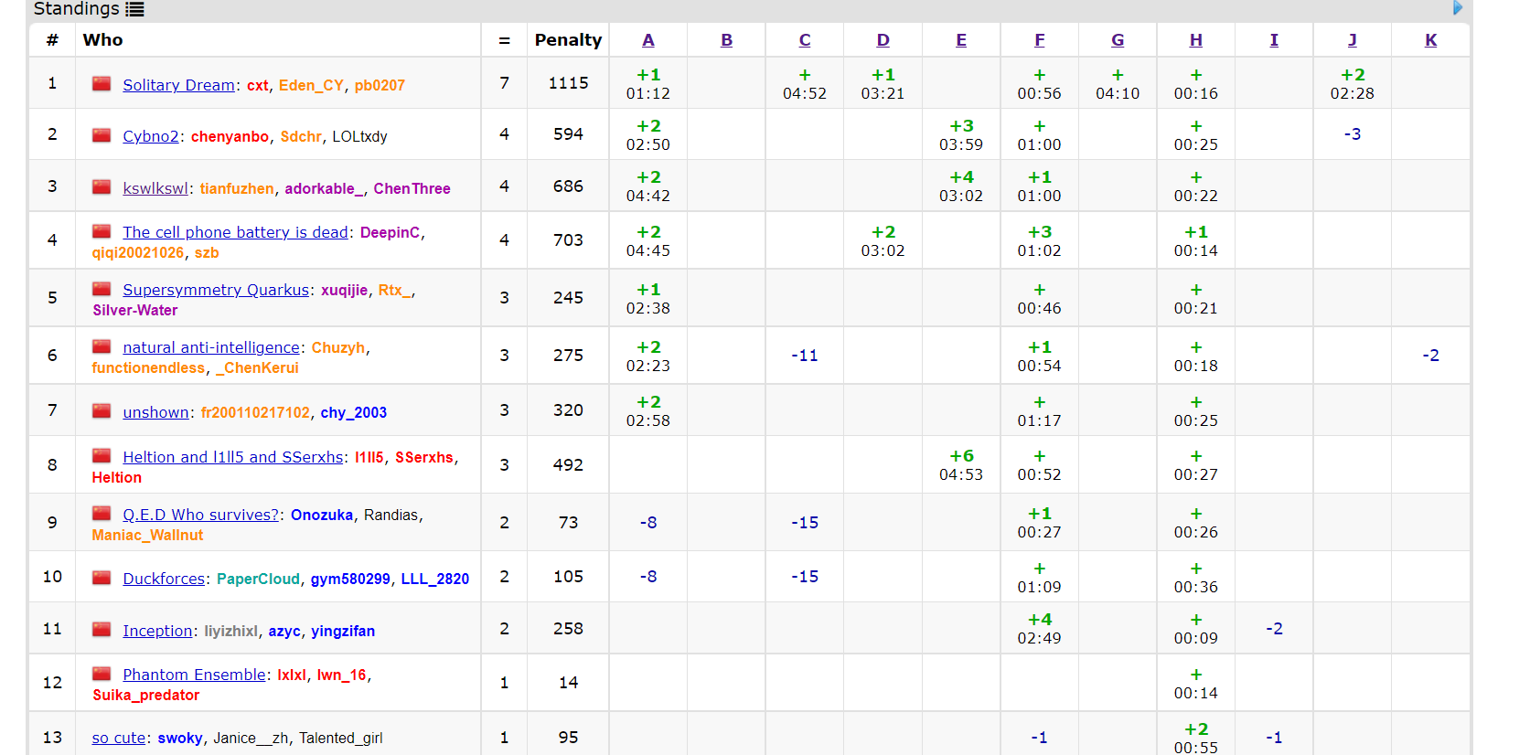
Task: View profile of user swoky
Action: coord(180,738)
